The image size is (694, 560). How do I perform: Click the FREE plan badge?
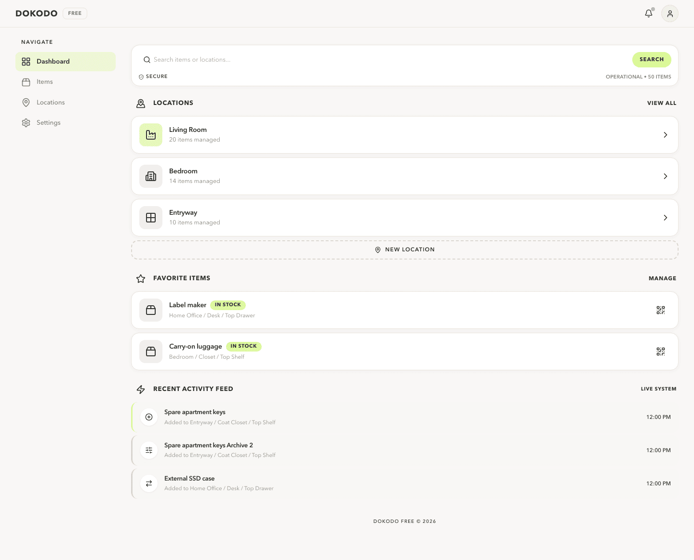coord(75,13)
